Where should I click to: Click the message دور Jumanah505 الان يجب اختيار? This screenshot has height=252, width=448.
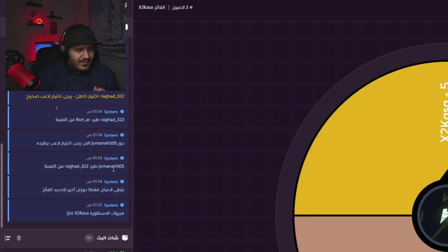80,143
